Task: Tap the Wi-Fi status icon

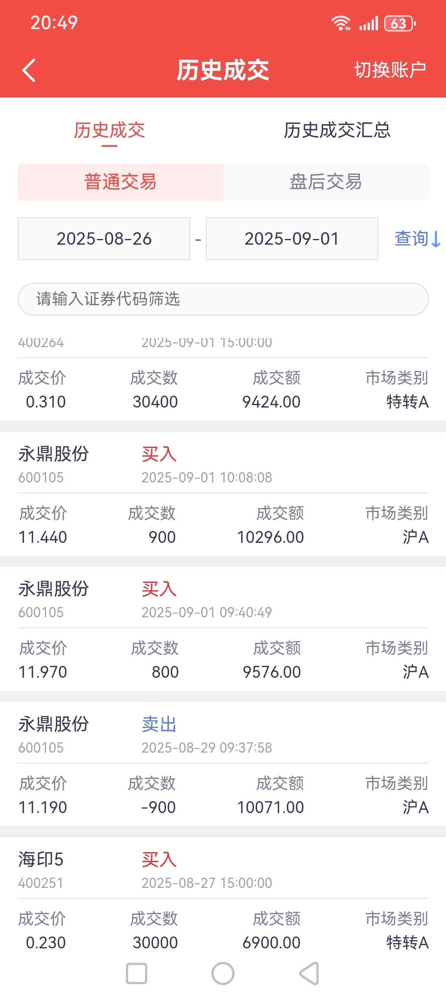Action: (341, 23)
